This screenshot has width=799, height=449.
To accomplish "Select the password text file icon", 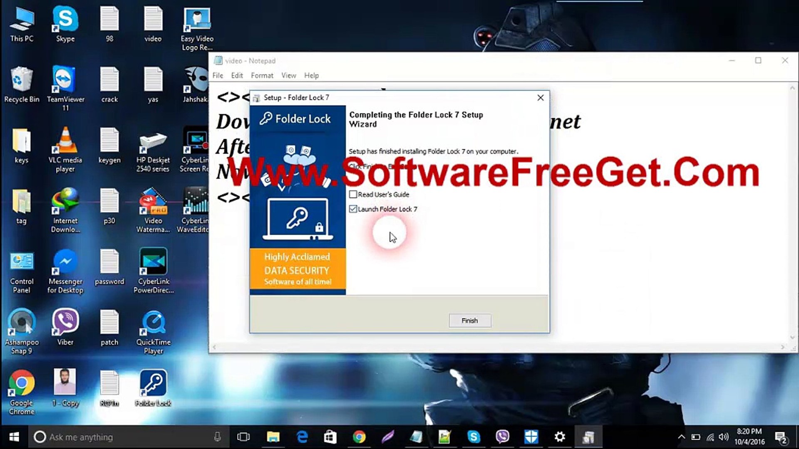I will [109, 267].
